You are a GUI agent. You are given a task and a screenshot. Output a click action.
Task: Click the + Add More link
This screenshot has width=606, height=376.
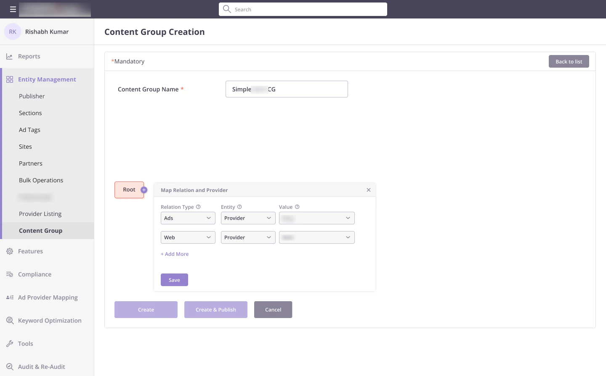click(x=175, y=254)
